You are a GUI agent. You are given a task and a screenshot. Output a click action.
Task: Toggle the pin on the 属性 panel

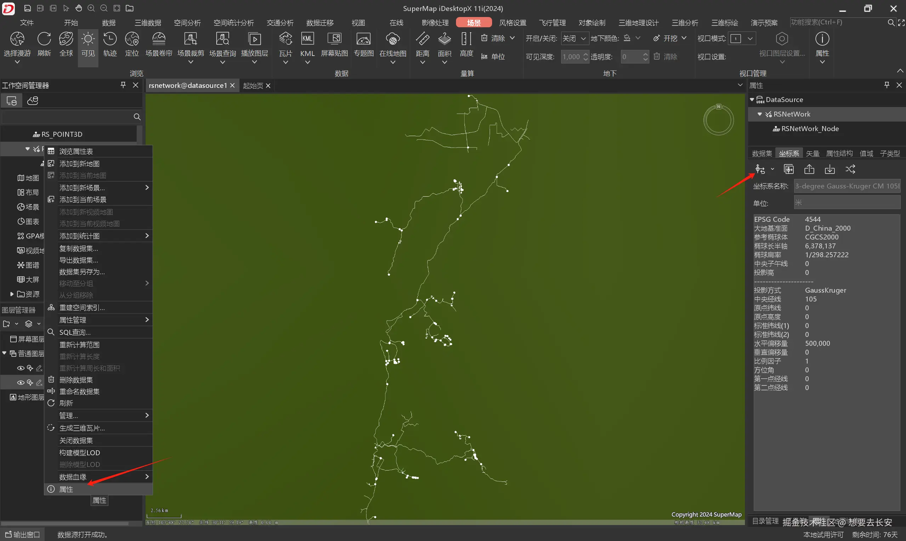[x=887, y=85]
